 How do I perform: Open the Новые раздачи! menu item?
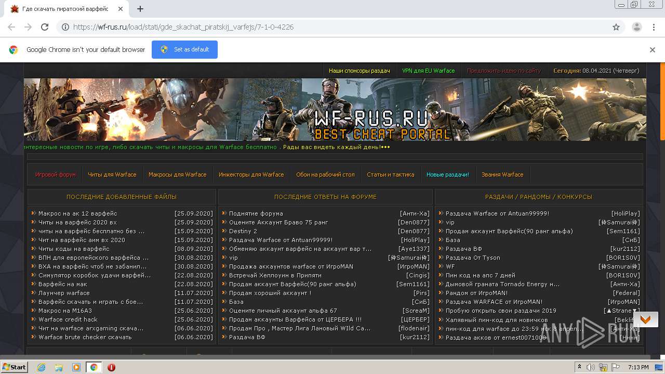[448, 175]
